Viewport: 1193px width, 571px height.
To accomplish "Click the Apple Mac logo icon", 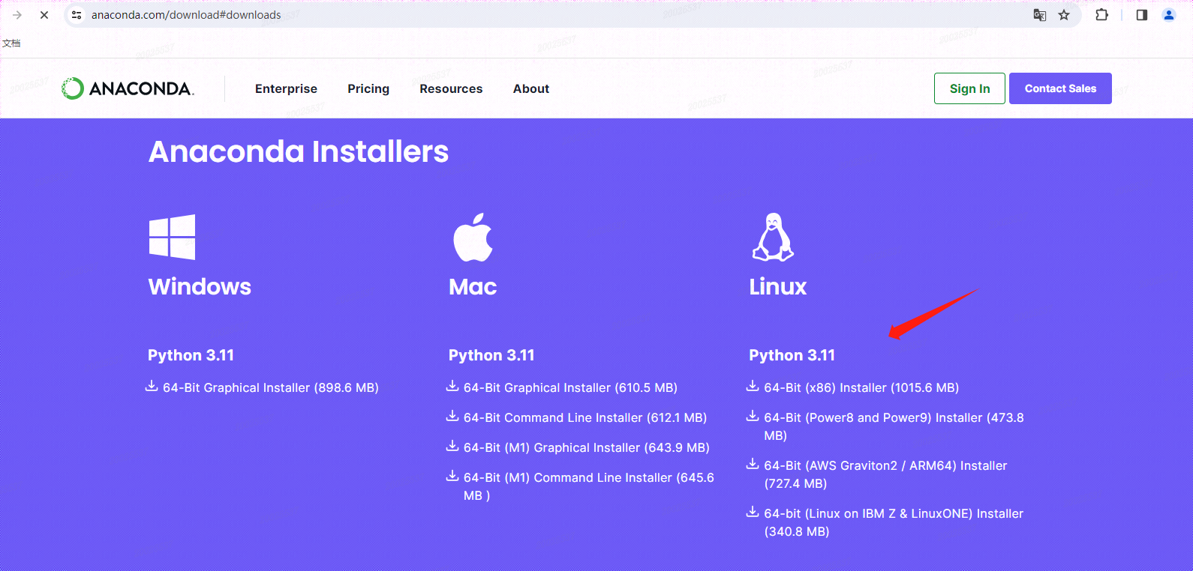I will tap(473, 237).
